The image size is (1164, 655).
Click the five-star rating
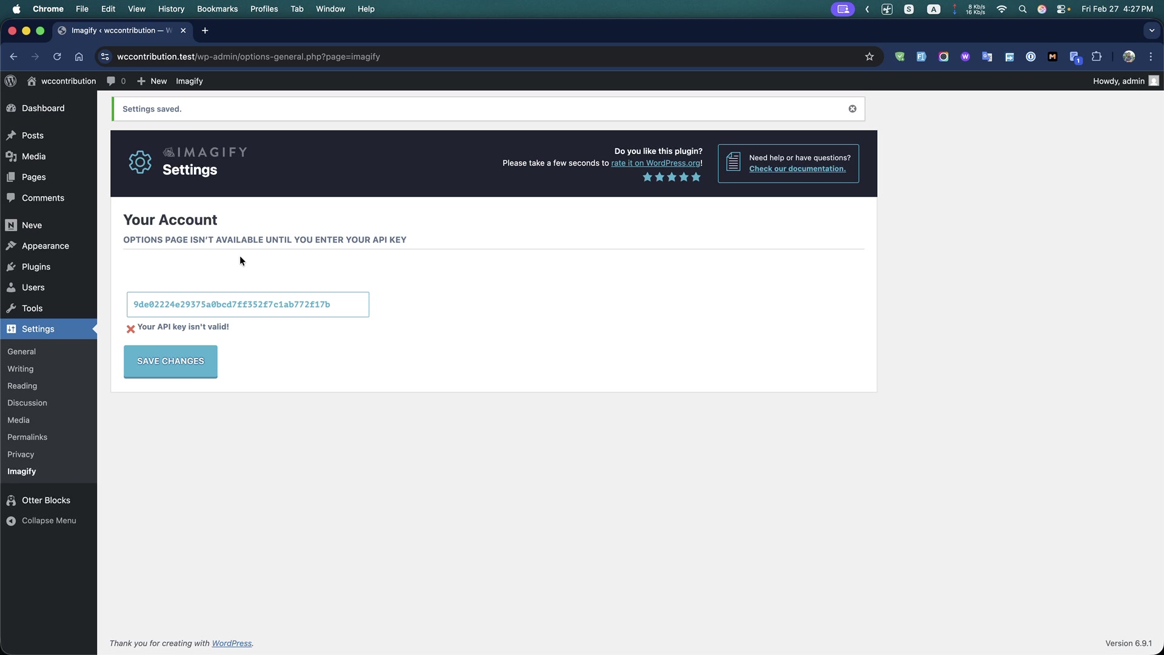pyautogui.click(x=671, y=177)
